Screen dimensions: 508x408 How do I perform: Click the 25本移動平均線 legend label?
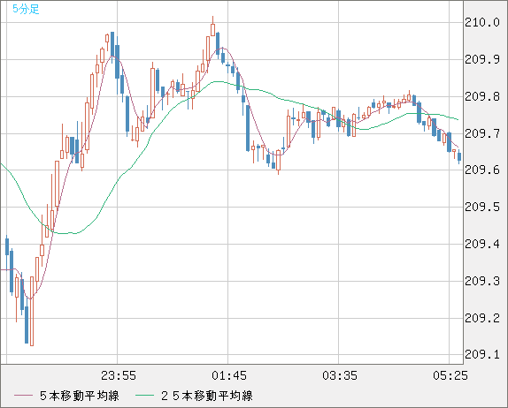click(207, 396)
